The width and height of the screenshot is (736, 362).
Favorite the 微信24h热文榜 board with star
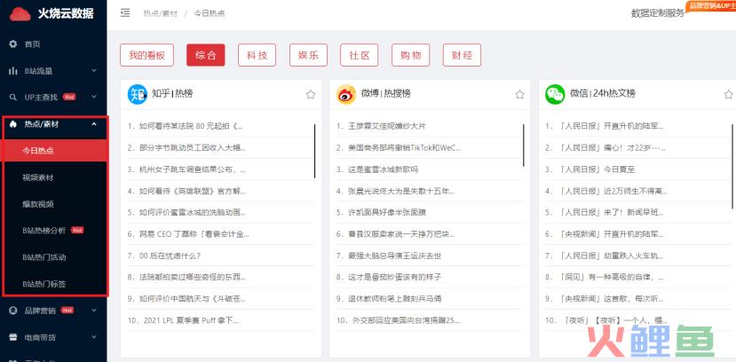pos(729,94)
